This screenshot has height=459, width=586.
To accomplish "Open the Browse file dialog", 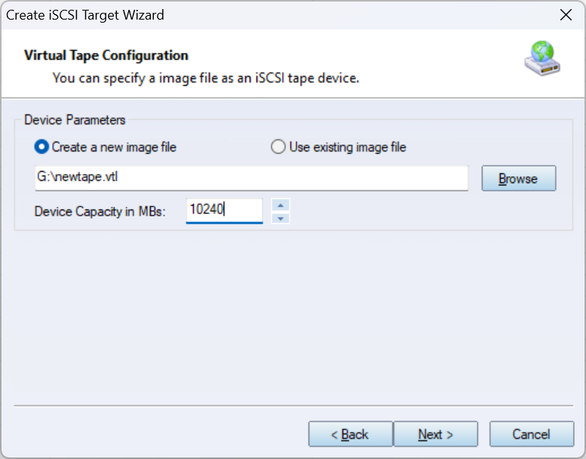I will (x=518, y=179).
